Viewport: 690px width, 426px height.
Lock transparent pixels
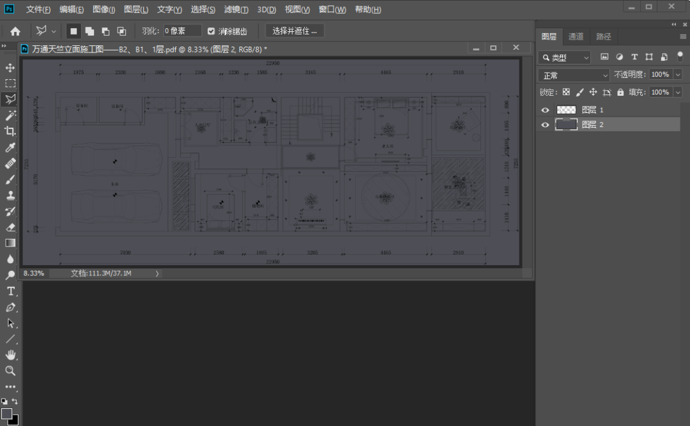(x=566, y=92)
